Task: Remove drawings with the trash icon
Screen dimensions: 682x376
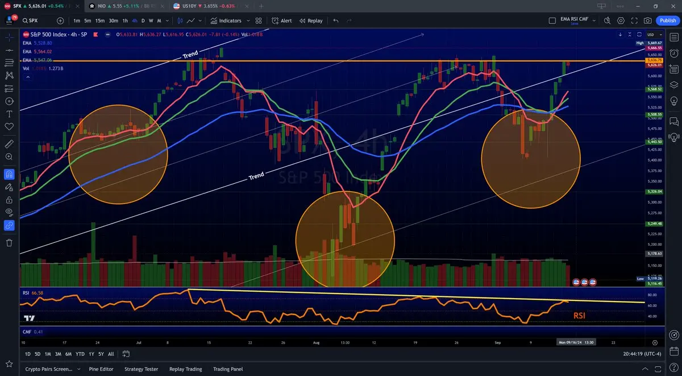Action: pos(9,243)
